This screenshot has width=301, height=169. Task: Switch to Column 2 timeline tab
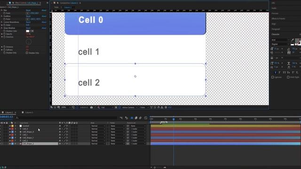coord(9,113)
